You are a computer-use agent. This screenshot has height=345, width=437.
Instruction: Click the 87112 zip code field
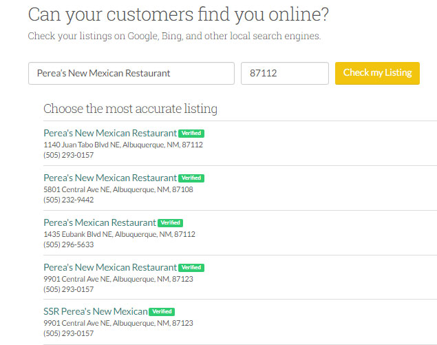point(285,74)
